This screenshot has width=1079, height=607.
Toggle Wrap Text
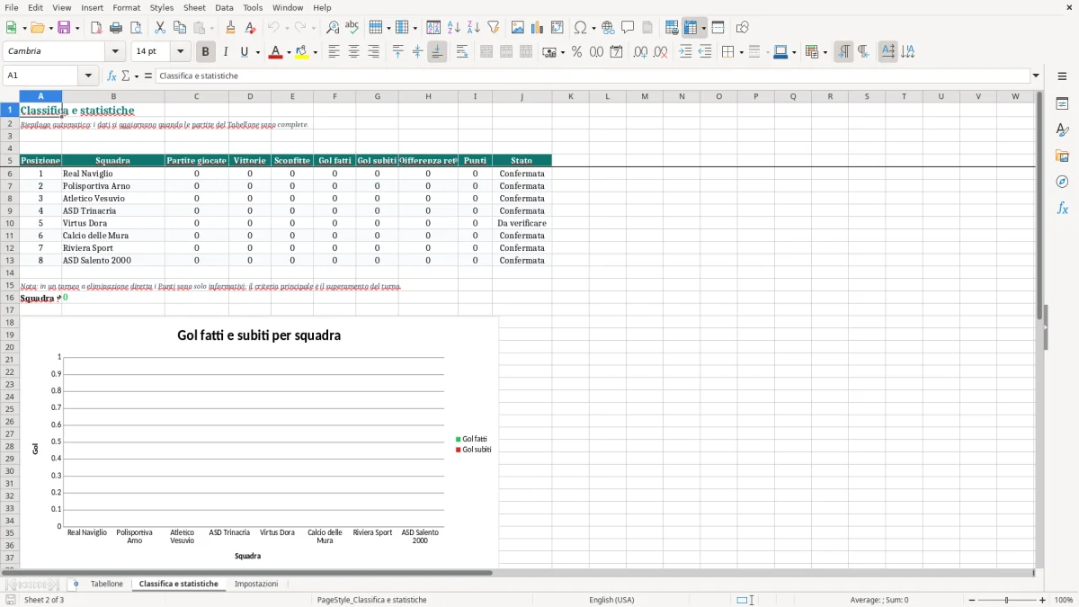click(461, 52)
